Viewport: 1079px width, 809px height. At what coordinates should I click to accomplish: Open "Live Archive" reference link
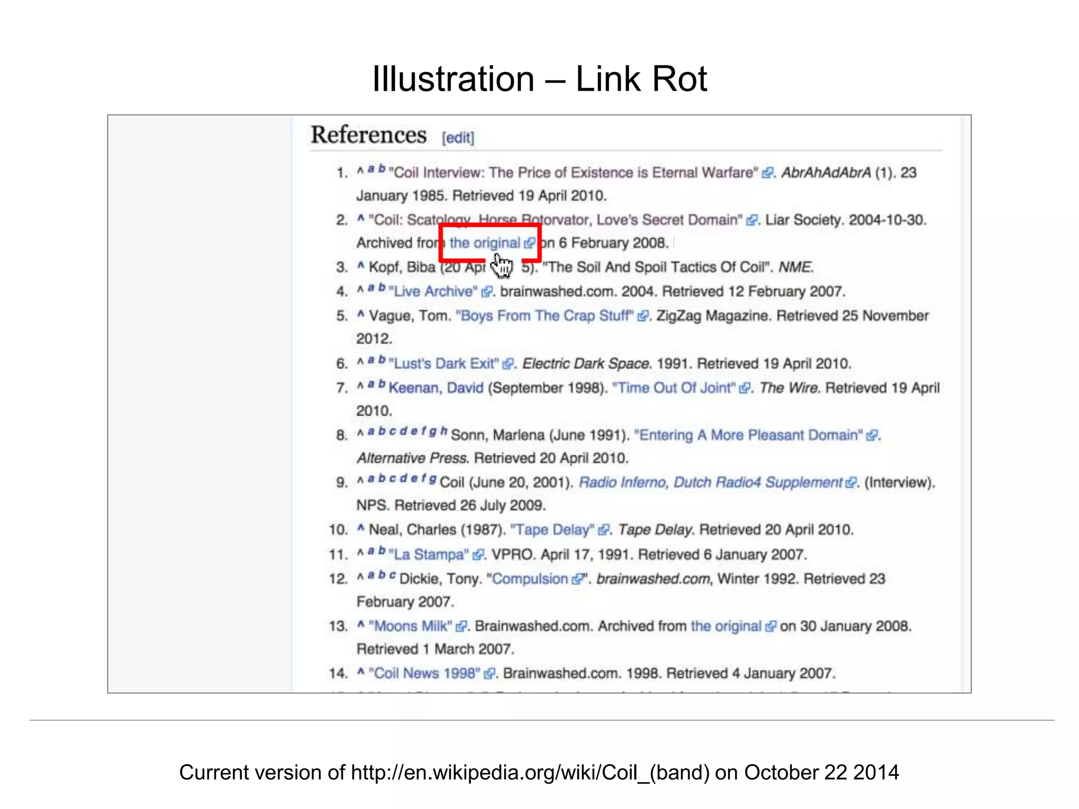click(x=433, y=291)
